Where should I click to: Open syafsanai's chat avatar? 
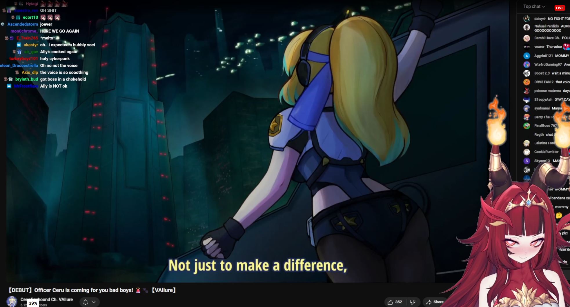[x=527, y=108]
